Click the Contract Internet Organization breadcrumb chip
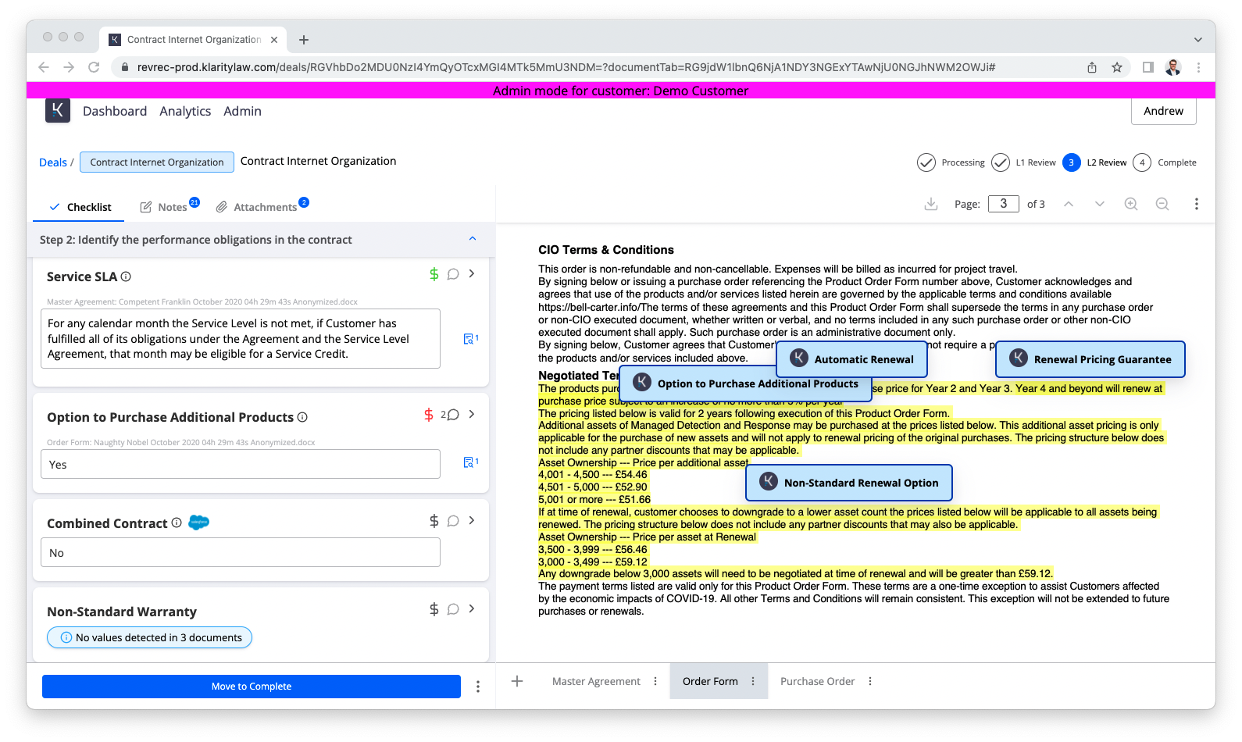The height and width of the screenshot is (742, 1242). click(157, 162)
